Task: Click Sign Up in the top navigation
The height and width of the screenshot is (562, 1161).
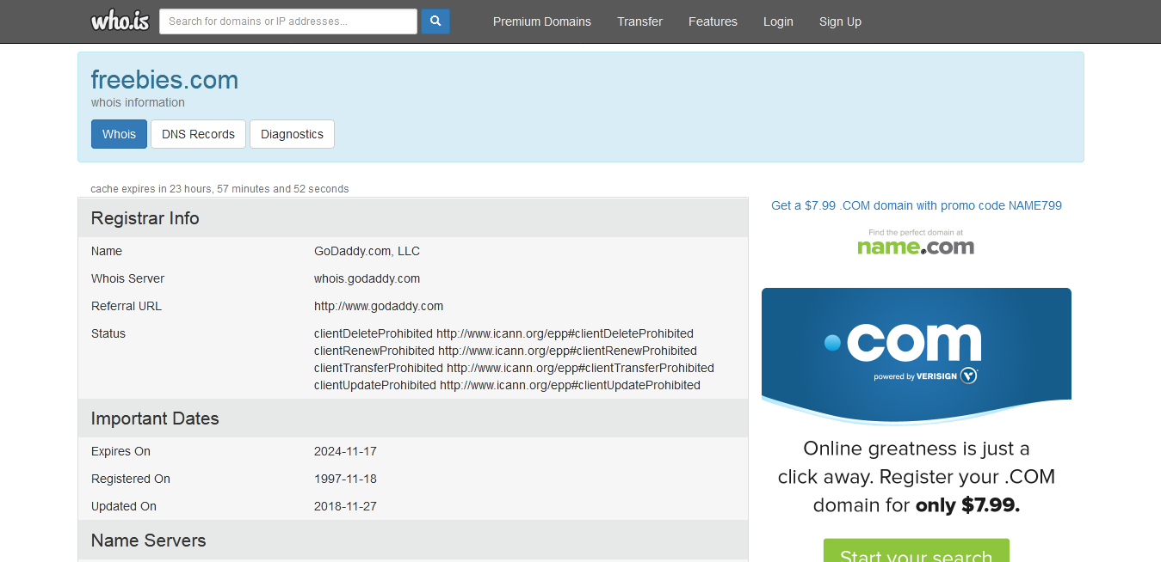Action: point(840,21)
